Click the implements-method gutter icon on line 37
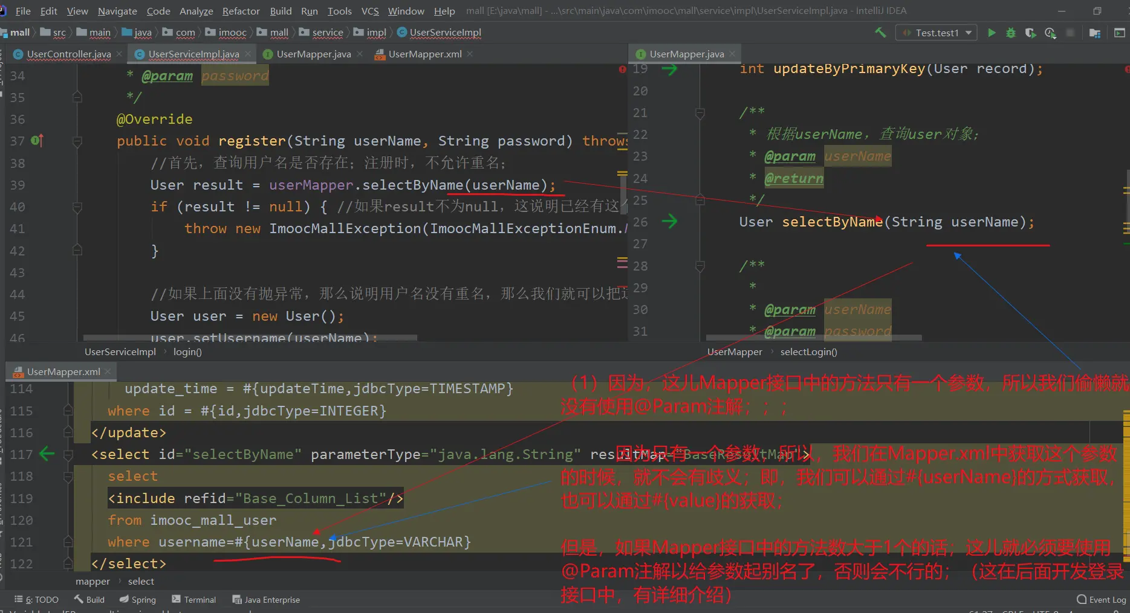The height and width of the screenshot is (613, 1130). pyautogui.click(x=37, y=141)
